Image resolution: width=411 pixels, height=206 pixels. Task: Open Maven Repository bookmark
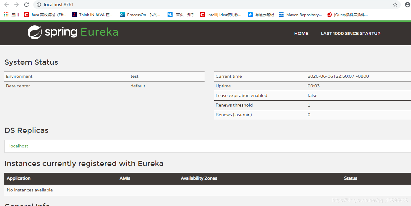[x=300, y=15]
